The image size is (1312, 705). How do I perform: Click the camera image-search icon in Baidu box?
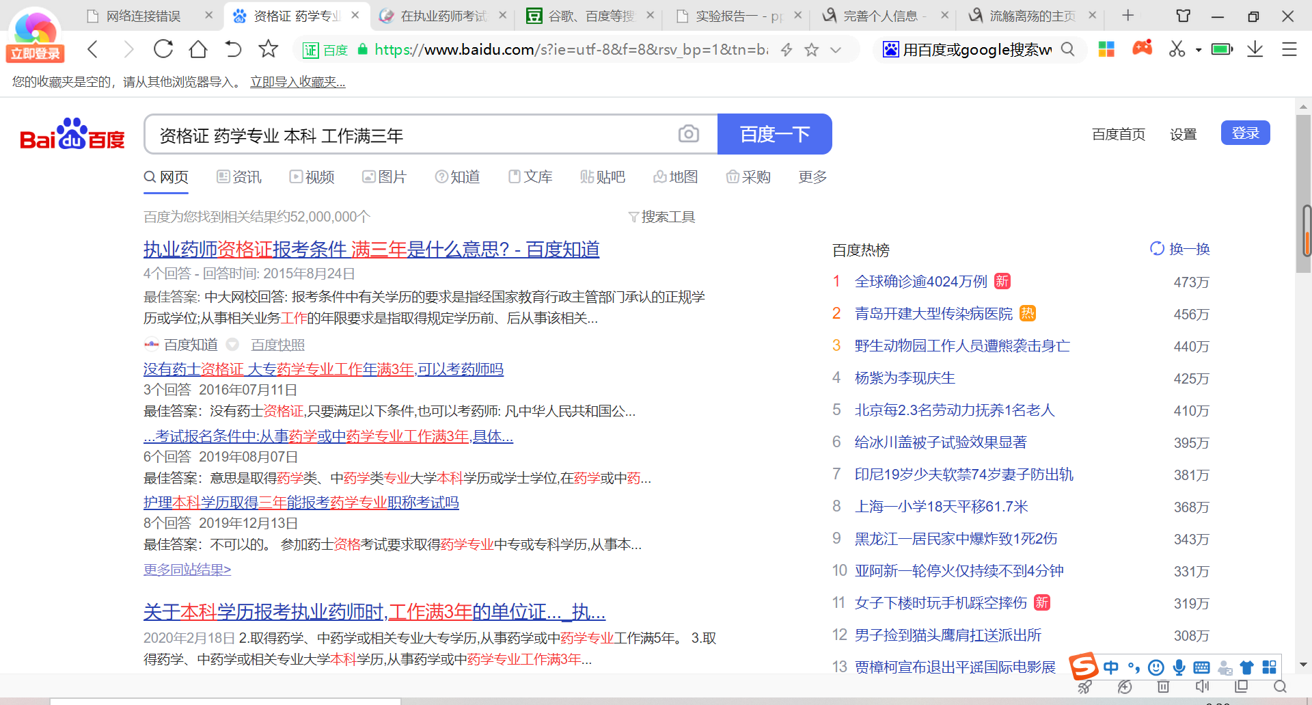click(689, 134)
